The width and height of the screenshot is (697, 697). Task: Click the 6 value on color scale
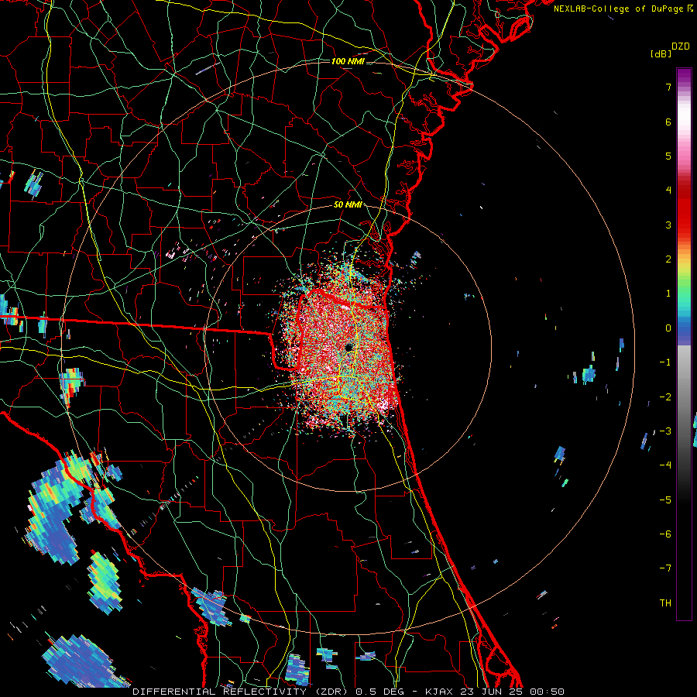point(668,122)
